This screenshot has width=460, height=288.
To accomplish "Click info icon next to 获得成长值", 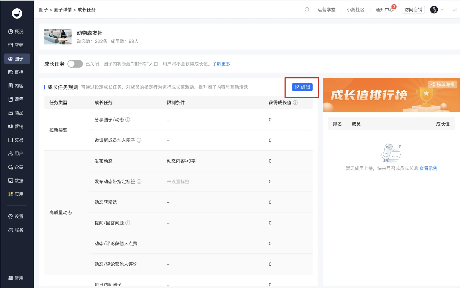I will 295,102.
